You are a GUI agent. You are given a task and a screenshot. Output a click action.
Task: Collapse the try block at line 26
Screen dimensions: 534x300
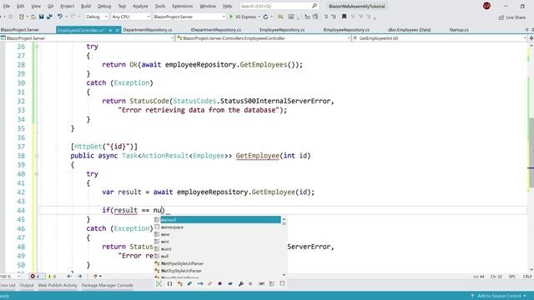click(37, 47)
